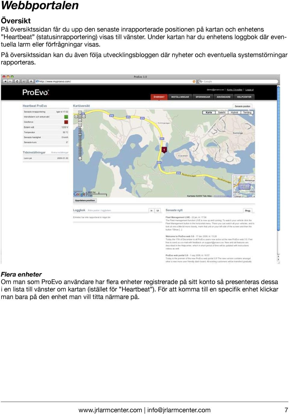Open the Blogg button
Viewport: 289px width, 414px height.
248,211
